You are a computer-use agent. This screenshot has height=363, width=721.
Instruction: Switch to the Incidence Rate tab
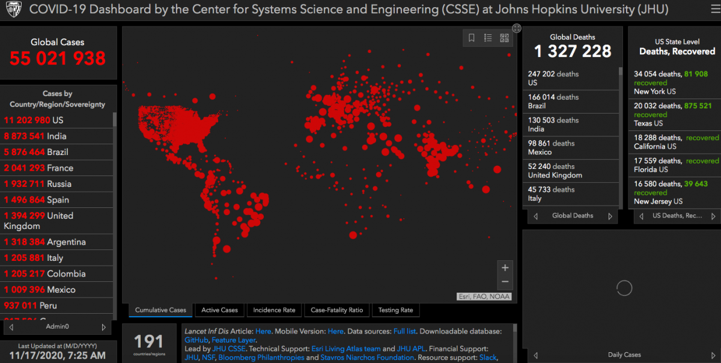click(274, 310)
